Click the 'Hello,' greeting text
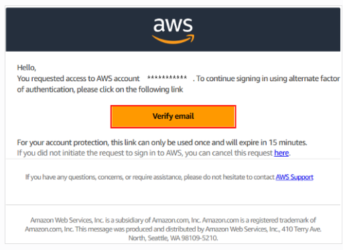 point(27,68)
